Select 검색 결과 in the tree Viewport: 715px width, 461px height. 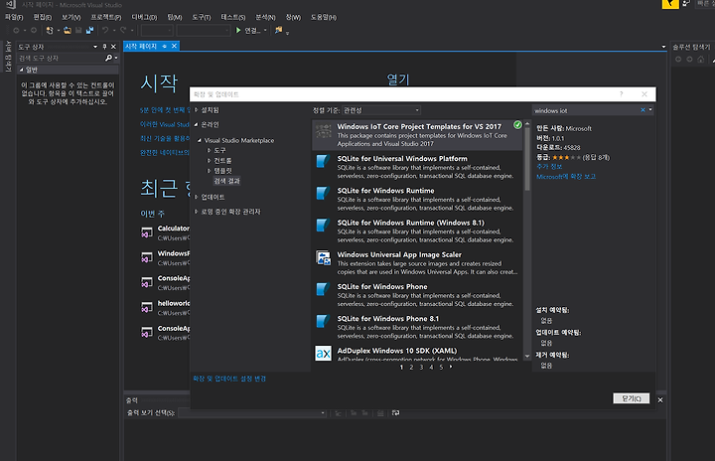point(227,181)
